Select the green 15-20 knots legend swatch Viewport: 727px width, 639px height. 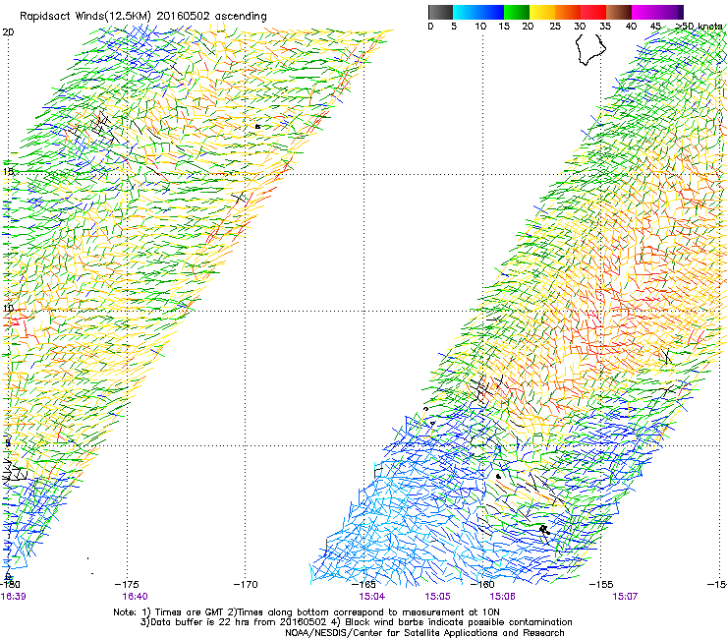click(x=517, y=12)
